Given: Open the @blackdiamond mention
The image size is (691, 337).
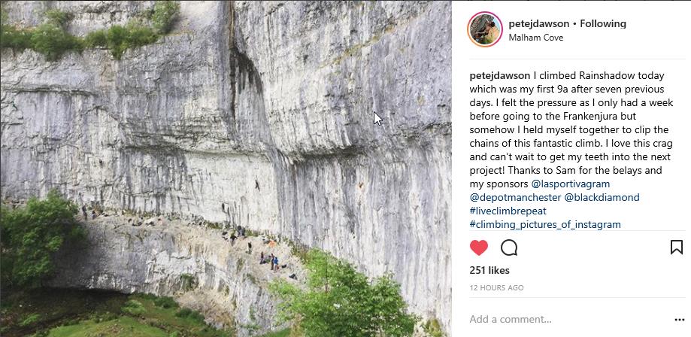Looking at the screenshot, I should tap(602, 197).
